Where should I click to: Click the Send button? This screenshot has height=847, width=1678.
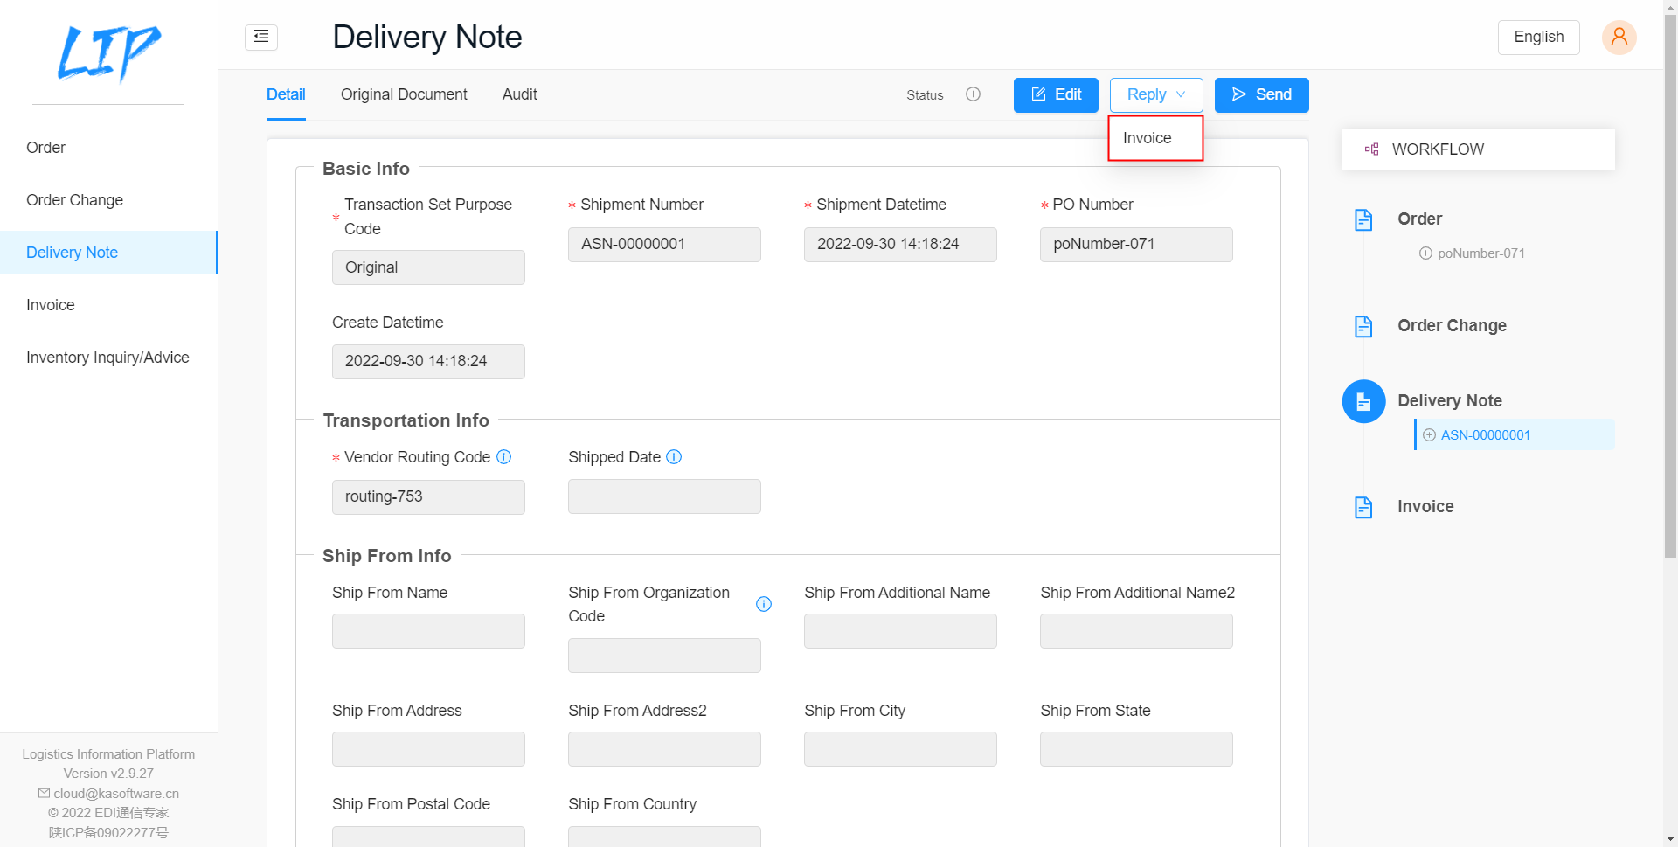click(x=1261, y=94)
